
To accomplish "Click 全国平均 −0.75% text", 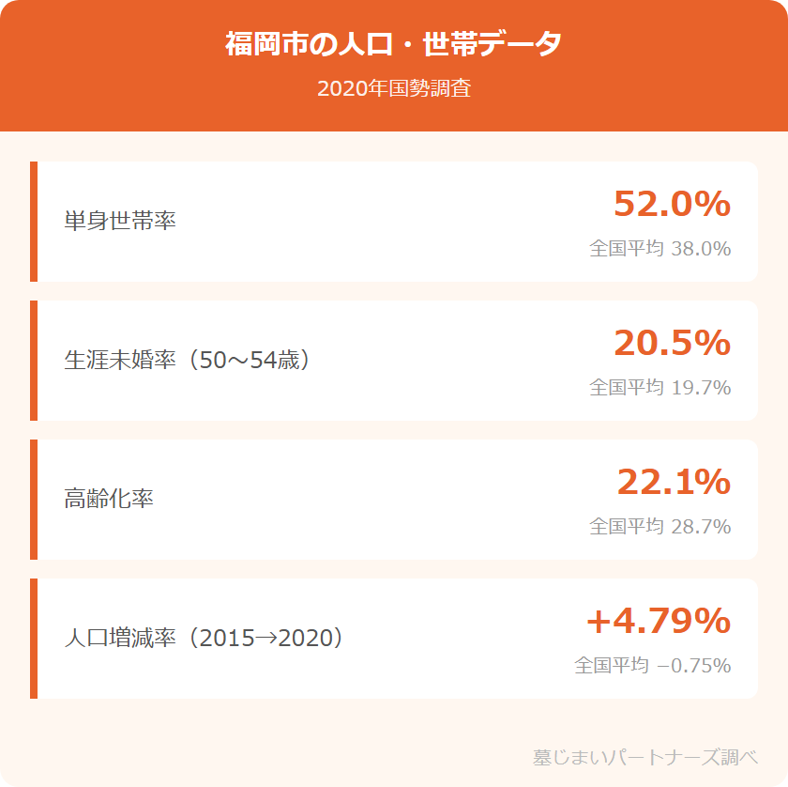I will coord(652,666).
